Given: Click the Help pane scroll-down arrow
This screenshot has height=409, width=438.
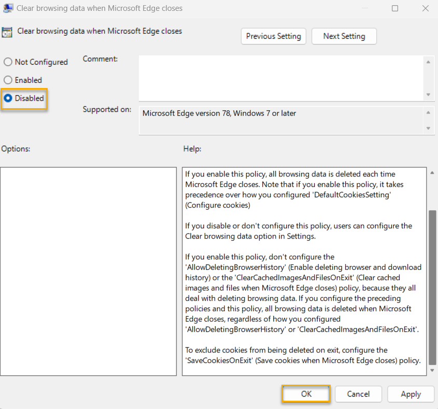Looking at the screenshot, I should tap(431, 371).
